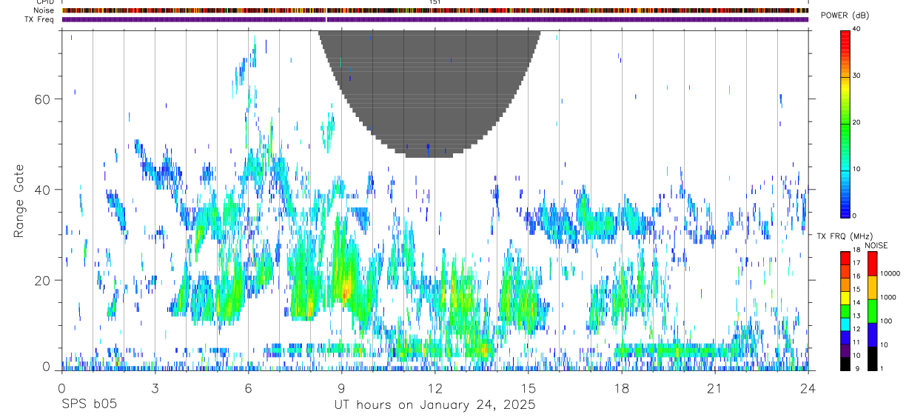Click the 30 tick on POWER scale

(857, 76)
